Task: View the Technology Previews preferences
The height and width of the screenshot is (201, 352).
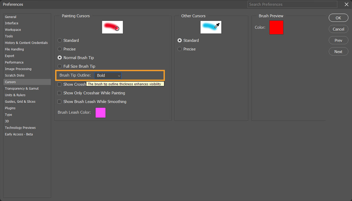Action: click(x=20, y=128)
